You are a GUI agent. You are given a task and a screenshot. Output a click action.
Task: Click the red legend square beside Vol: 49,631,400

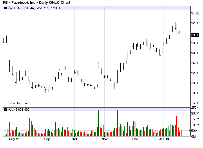6,110
